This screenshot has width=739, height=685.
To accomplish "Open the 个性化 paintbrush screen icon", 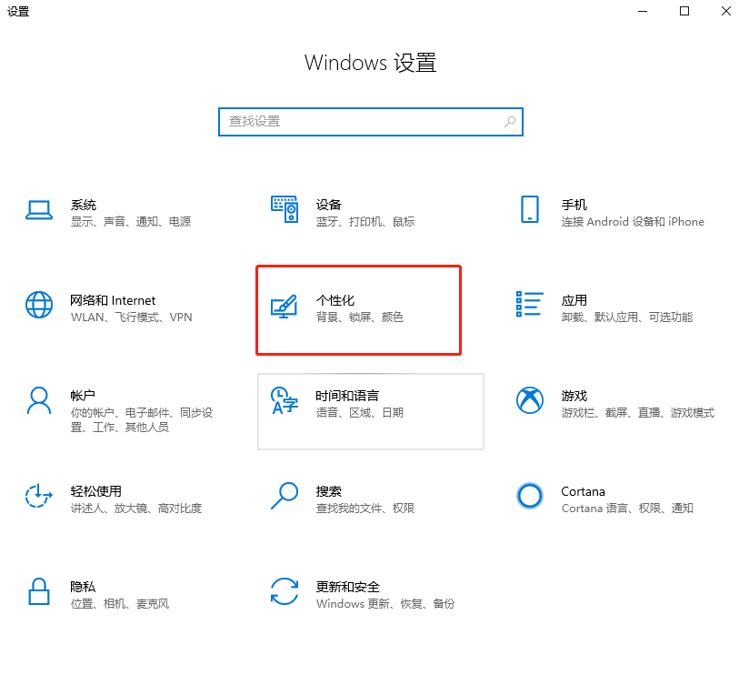I will [x=285, y=307].
